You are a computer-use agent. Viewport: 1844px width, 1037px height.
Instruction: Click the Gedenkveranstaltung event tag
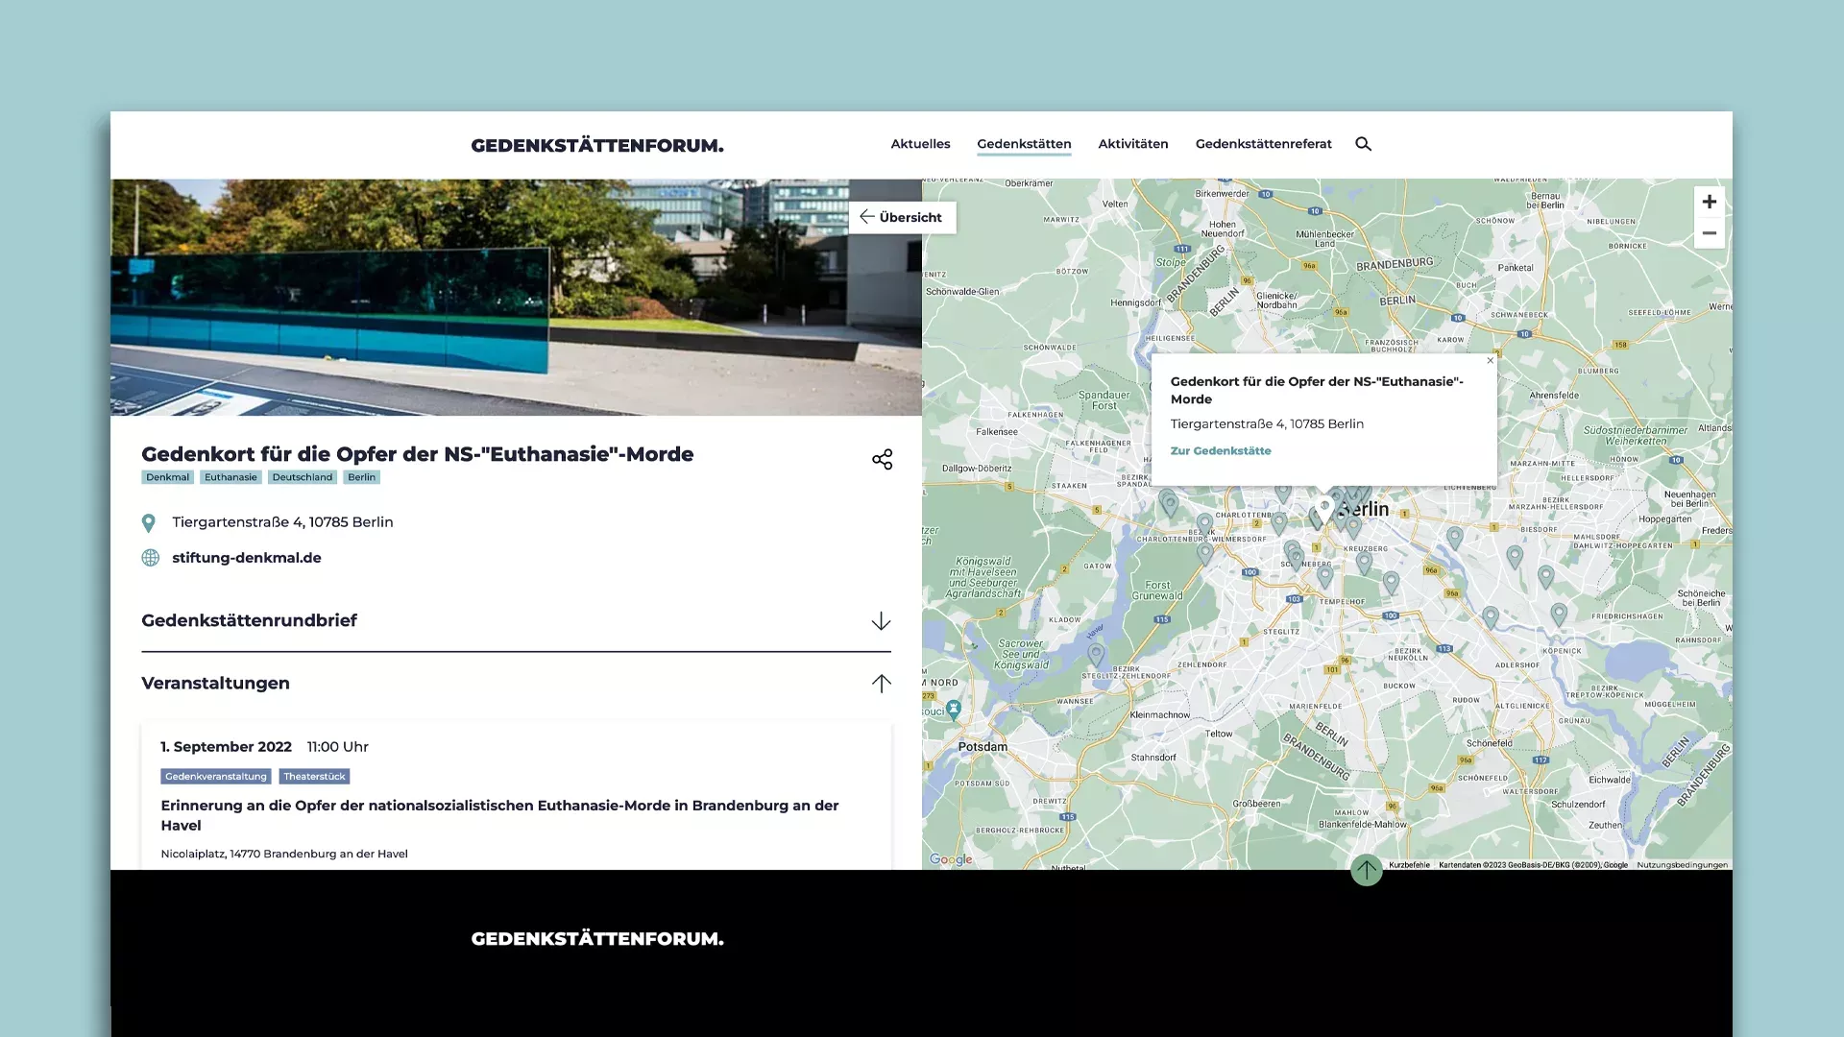click(214, 776)
